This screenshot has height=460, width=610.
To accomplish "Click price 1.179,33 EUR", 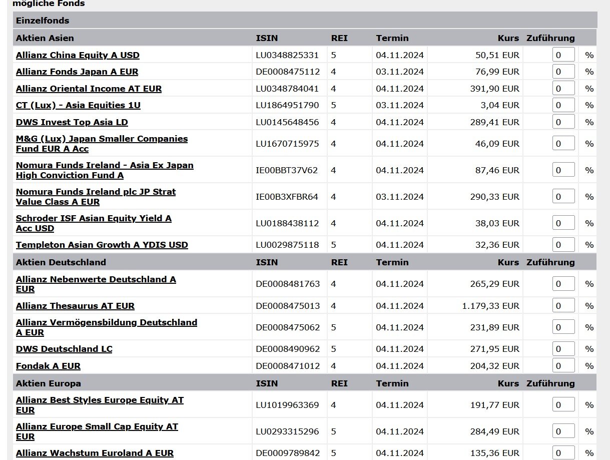I will 491,306.
